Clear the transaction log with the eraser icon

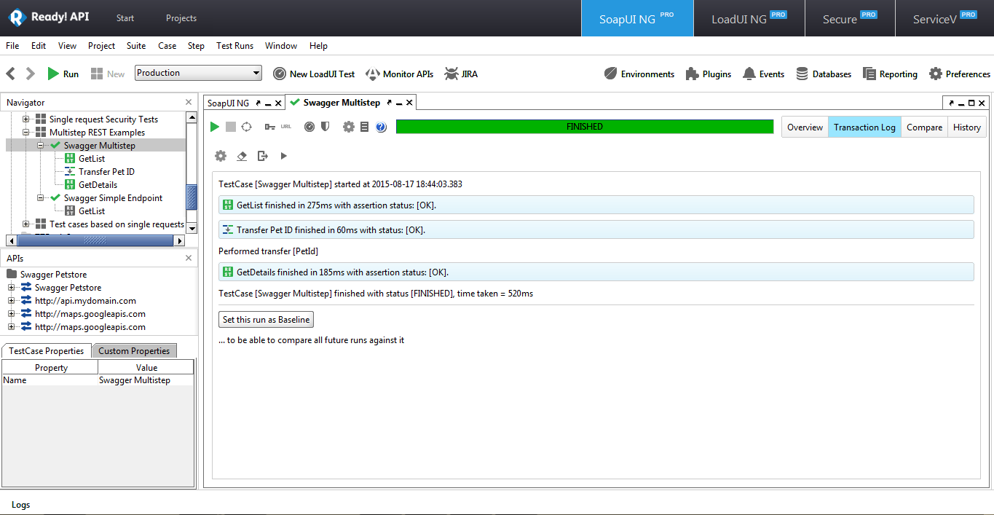[x=242, y=156]
